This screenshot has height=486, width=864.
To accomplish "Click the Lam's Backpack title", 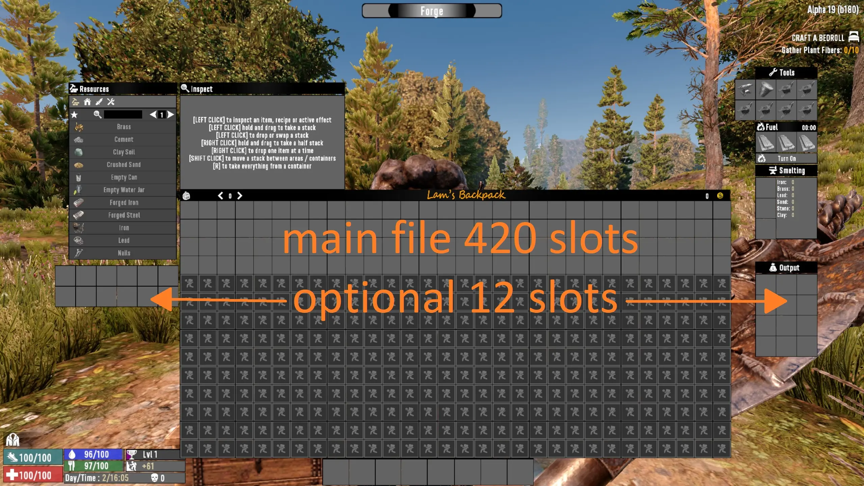I will pos(466,195).
